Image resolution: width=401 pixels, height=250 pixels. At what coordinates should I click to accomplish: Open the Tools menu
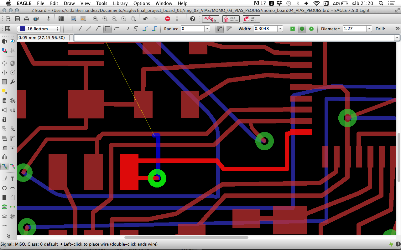(x=102, y=3)
